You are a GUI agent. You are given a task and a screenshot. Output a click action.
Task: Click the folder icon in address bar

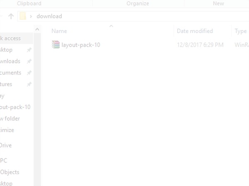(x=23, y=16)
